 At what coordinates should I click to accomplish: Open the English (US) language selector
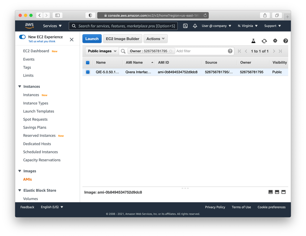coord(52,207)
